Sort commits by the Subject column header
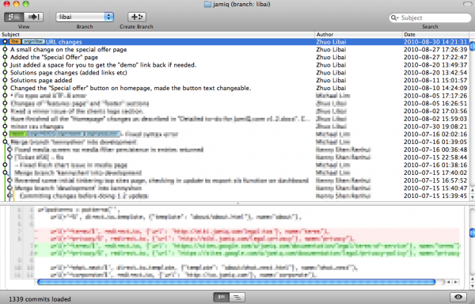The image size is (475, 304). 158,35
